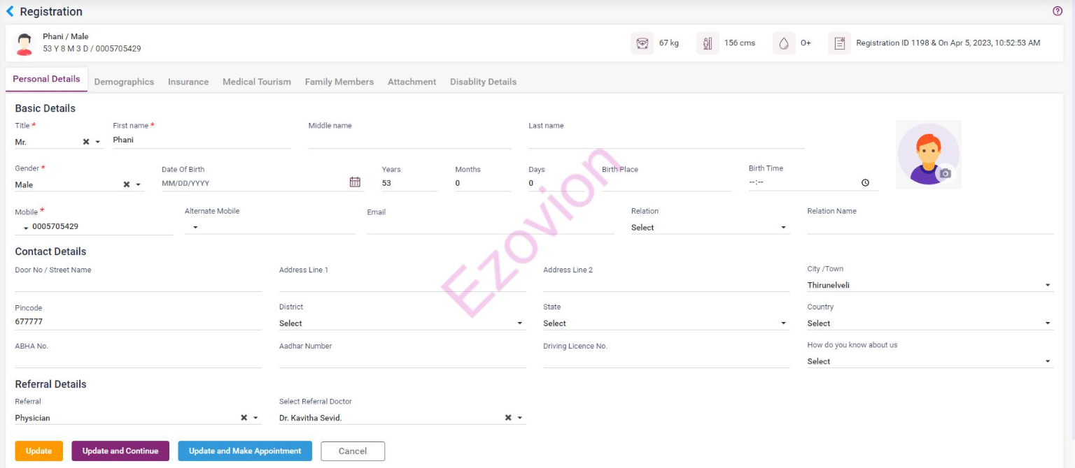Switch to the Demographics tab
This screenshot has height=468, width=1075.
click(x=124, y=82)
